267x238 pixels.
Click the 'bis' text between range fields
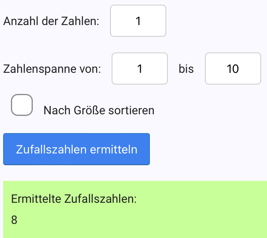tap(186, 69)
